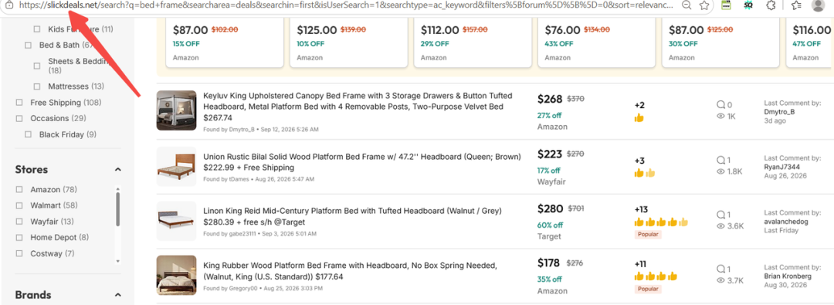Check the Bed & Bath category filter
This screenshot has width=834, height=305.
(x=29, y=46)
